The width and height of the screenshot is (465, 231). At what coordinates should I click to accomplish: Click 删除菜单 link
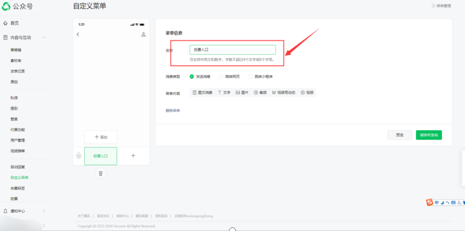point(172,110)
